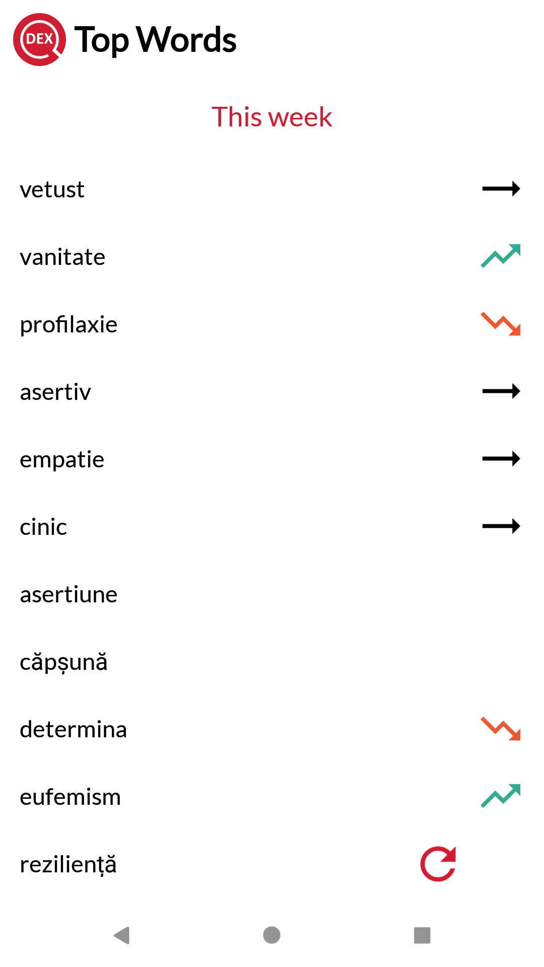Tap the Android recent apps square
The image size is (544, 967).
point(422,935)
